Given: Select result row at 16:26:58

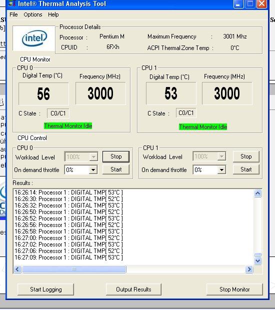Looking at the screenshot, I should (x=68, y=231).
